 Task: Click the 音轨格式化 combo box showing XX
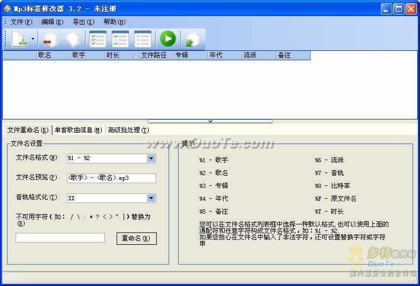(107, 198)
